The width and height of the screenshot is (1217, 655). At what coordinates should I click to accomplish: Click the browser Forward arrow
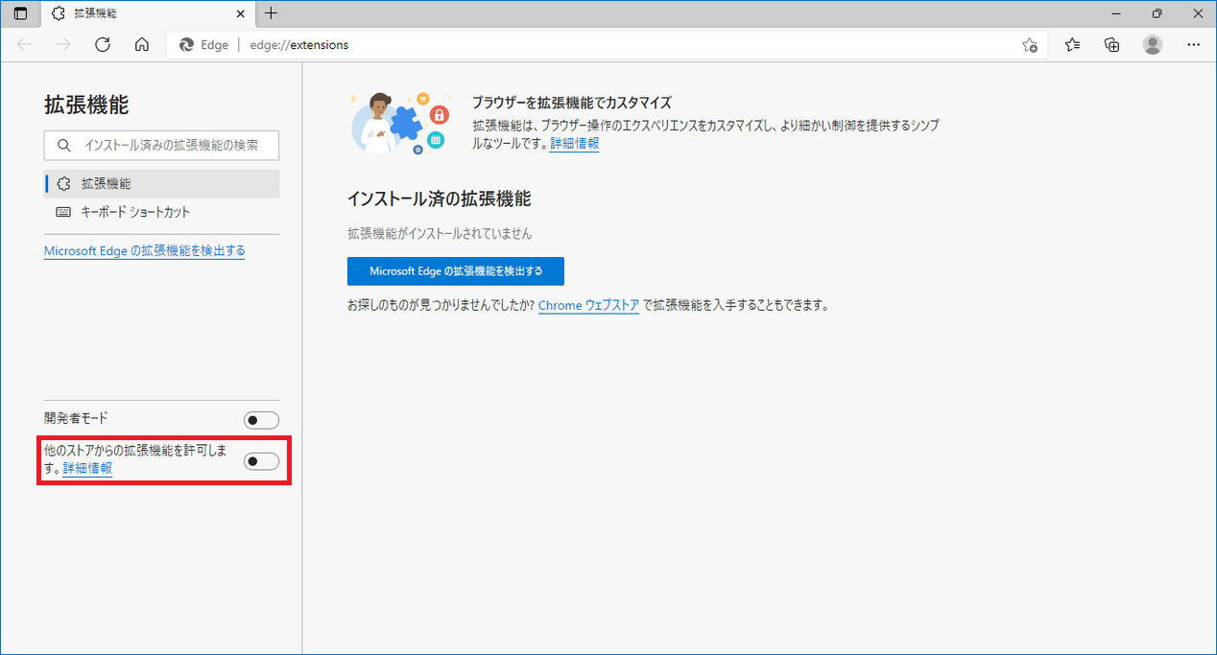click(x=63, y=44)
